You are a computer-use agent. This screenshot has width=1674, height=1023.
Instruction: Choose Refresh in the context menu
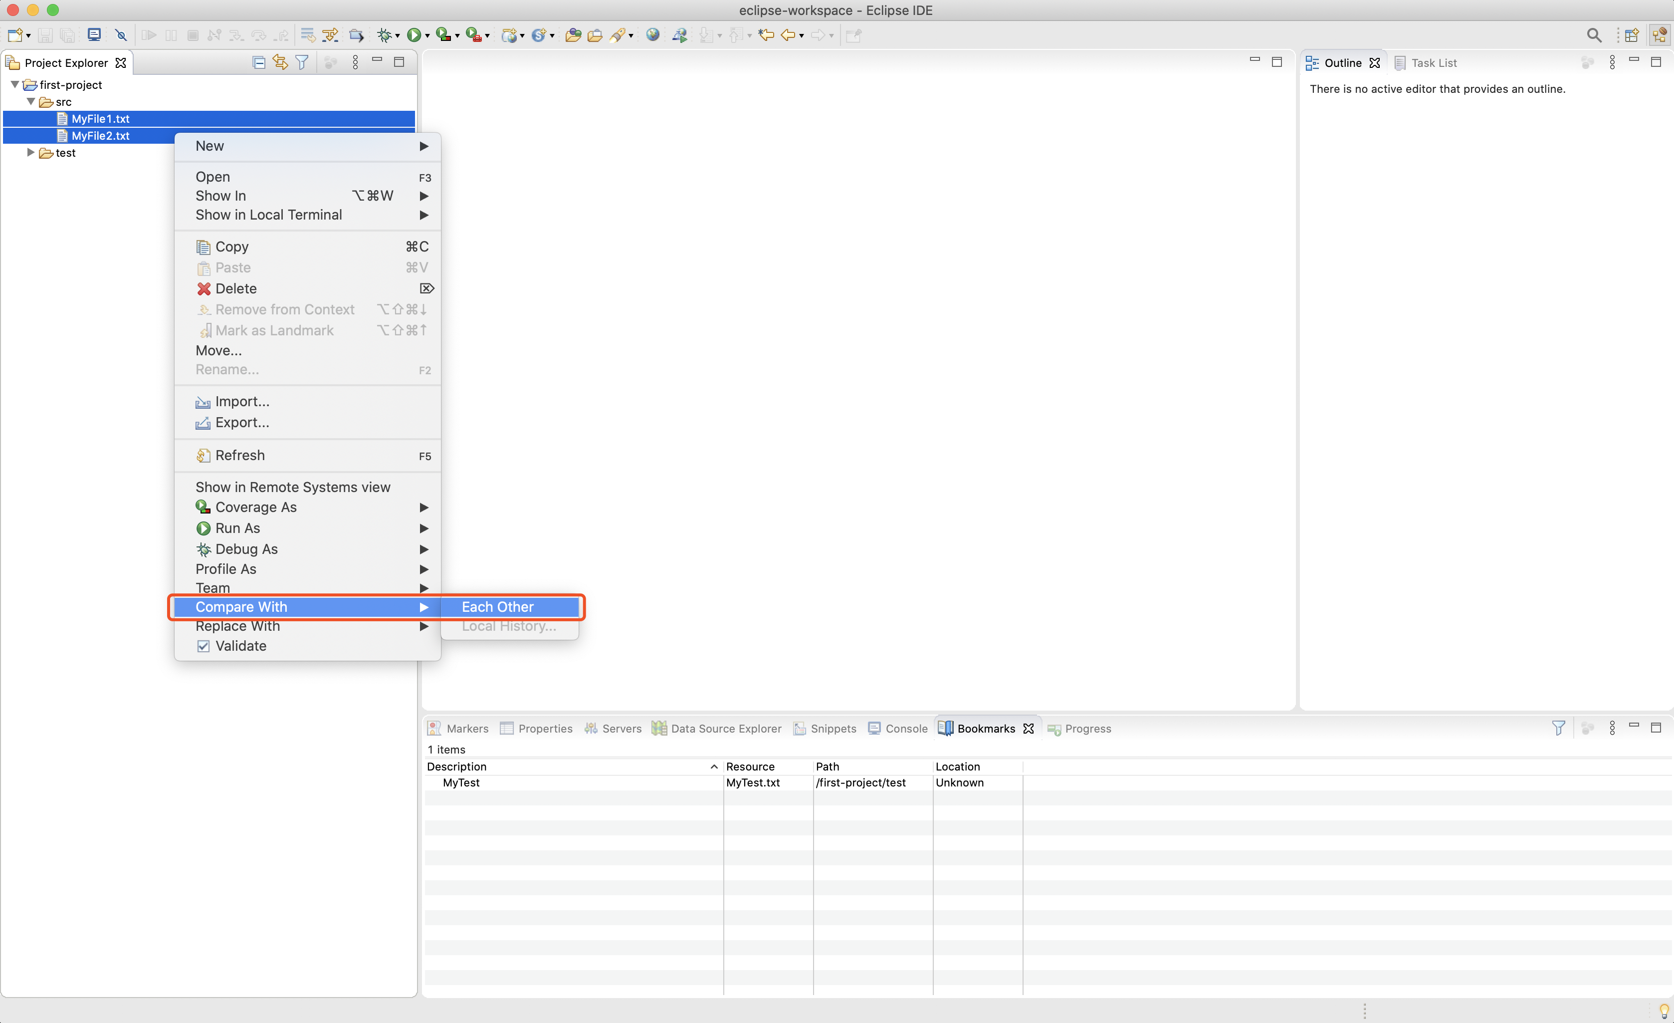click(x=308, y=455)
